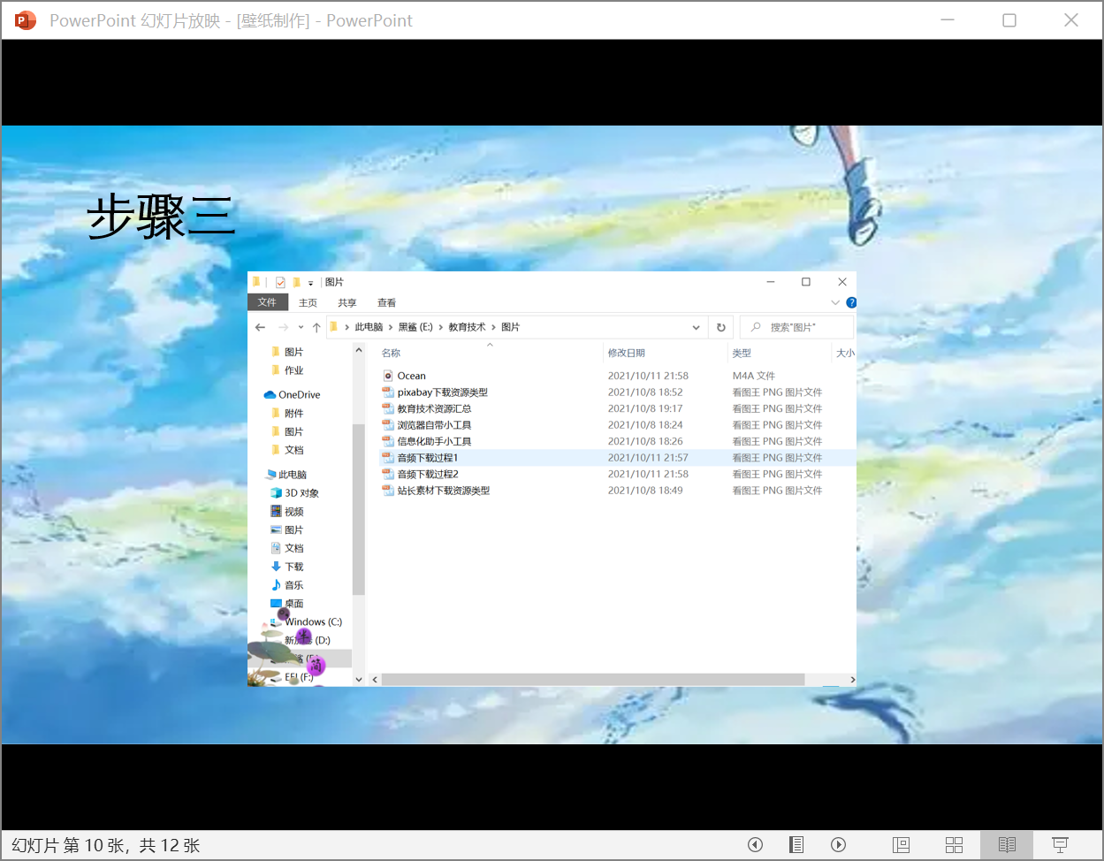Select the 作业 folder in the Explorer sidebar
The image size is (1104, 861).
click(x=287, y=370)
